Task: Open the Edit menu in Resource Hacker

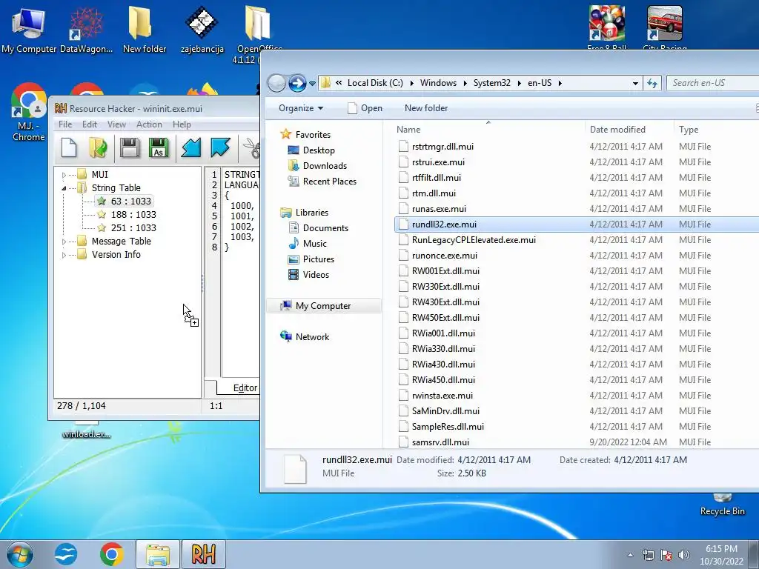Action: (90, 124)
